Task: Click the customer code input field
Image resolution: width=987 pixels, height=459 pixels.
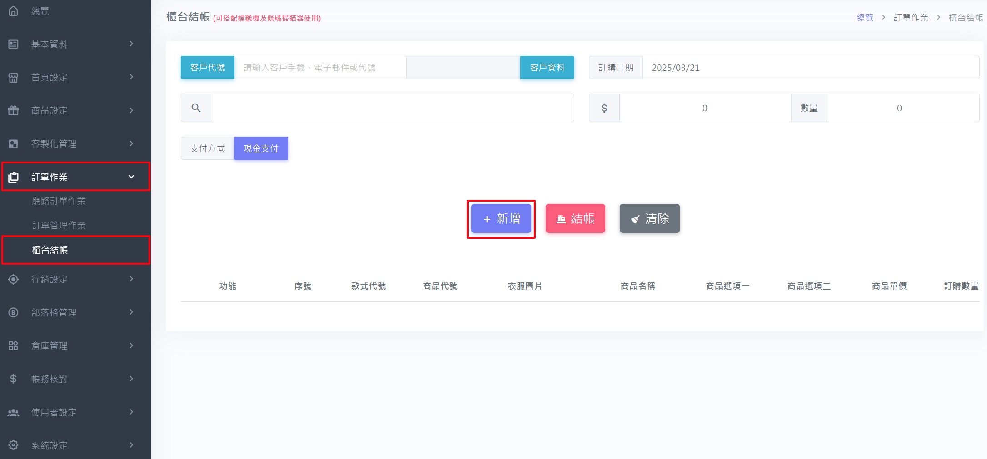Action: pyautogui.click(x=320, y=68)
